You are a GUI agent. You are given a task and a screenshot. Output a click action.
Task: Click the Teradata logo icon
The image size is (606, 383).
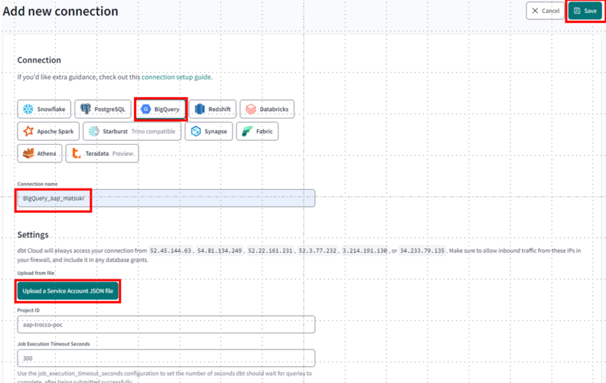(x=77, y=153)
